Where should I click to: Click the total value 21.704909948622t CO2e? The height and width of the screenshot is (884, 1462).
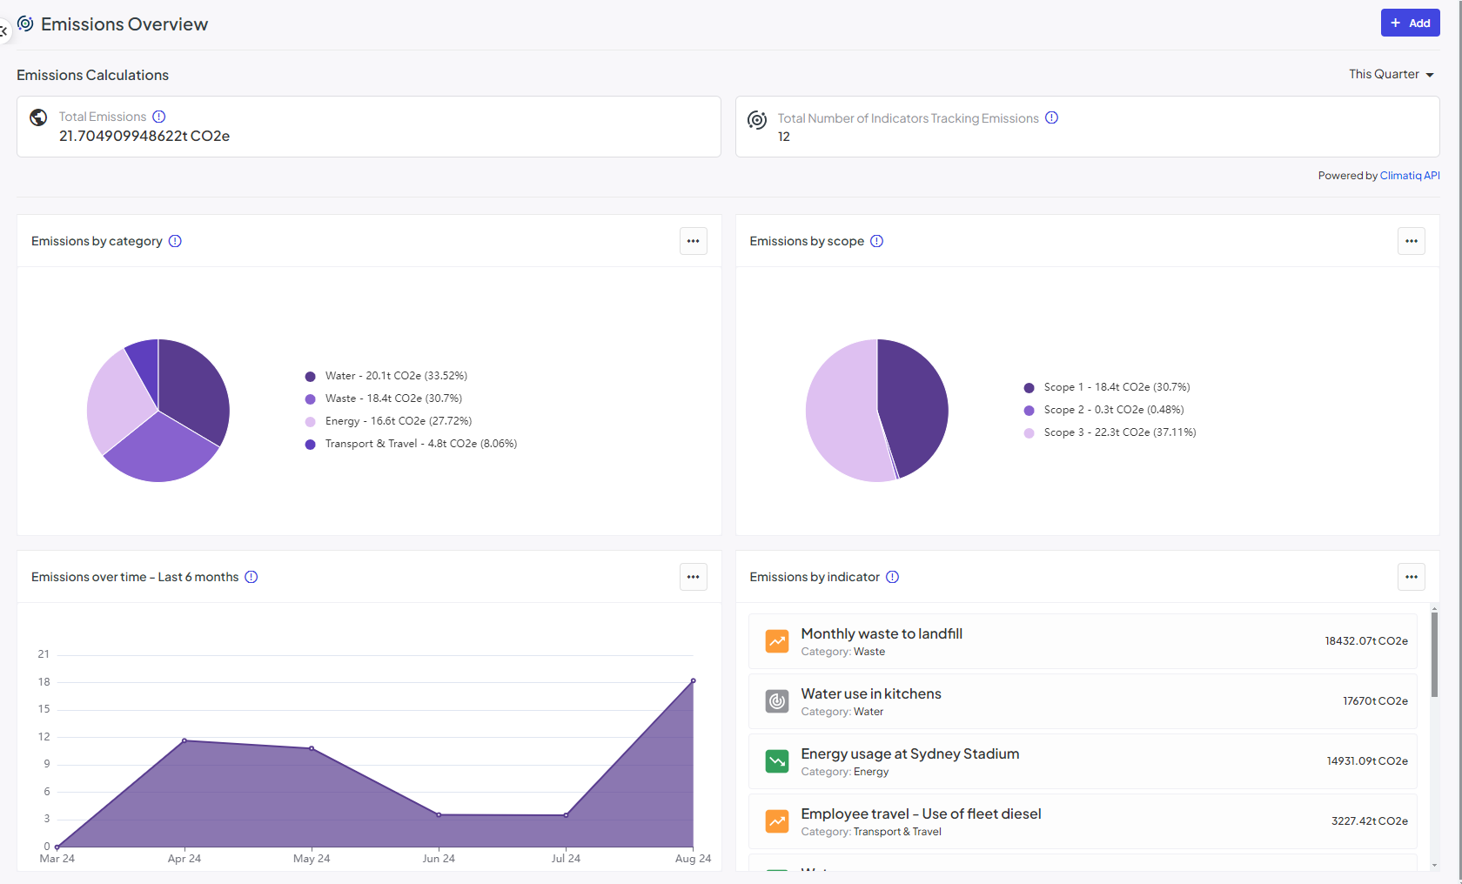click(x=144, y=136)
